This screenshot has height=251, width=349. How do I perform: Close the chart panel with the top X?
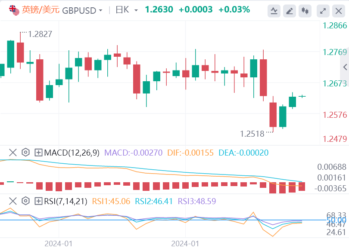(339, 11)
